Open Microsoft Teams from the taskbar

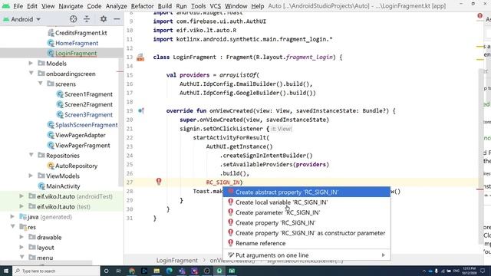click(x=182, y=271)
